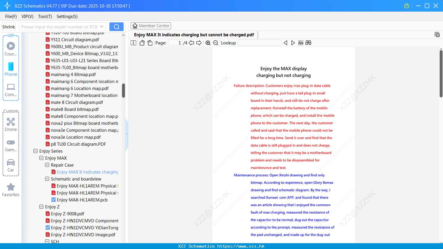Image resolution: width=443 pixels, height=249 pixels.
Task: Collapse the Enjoy Series node
Action: pyautogui.click(x=35, y=151)
